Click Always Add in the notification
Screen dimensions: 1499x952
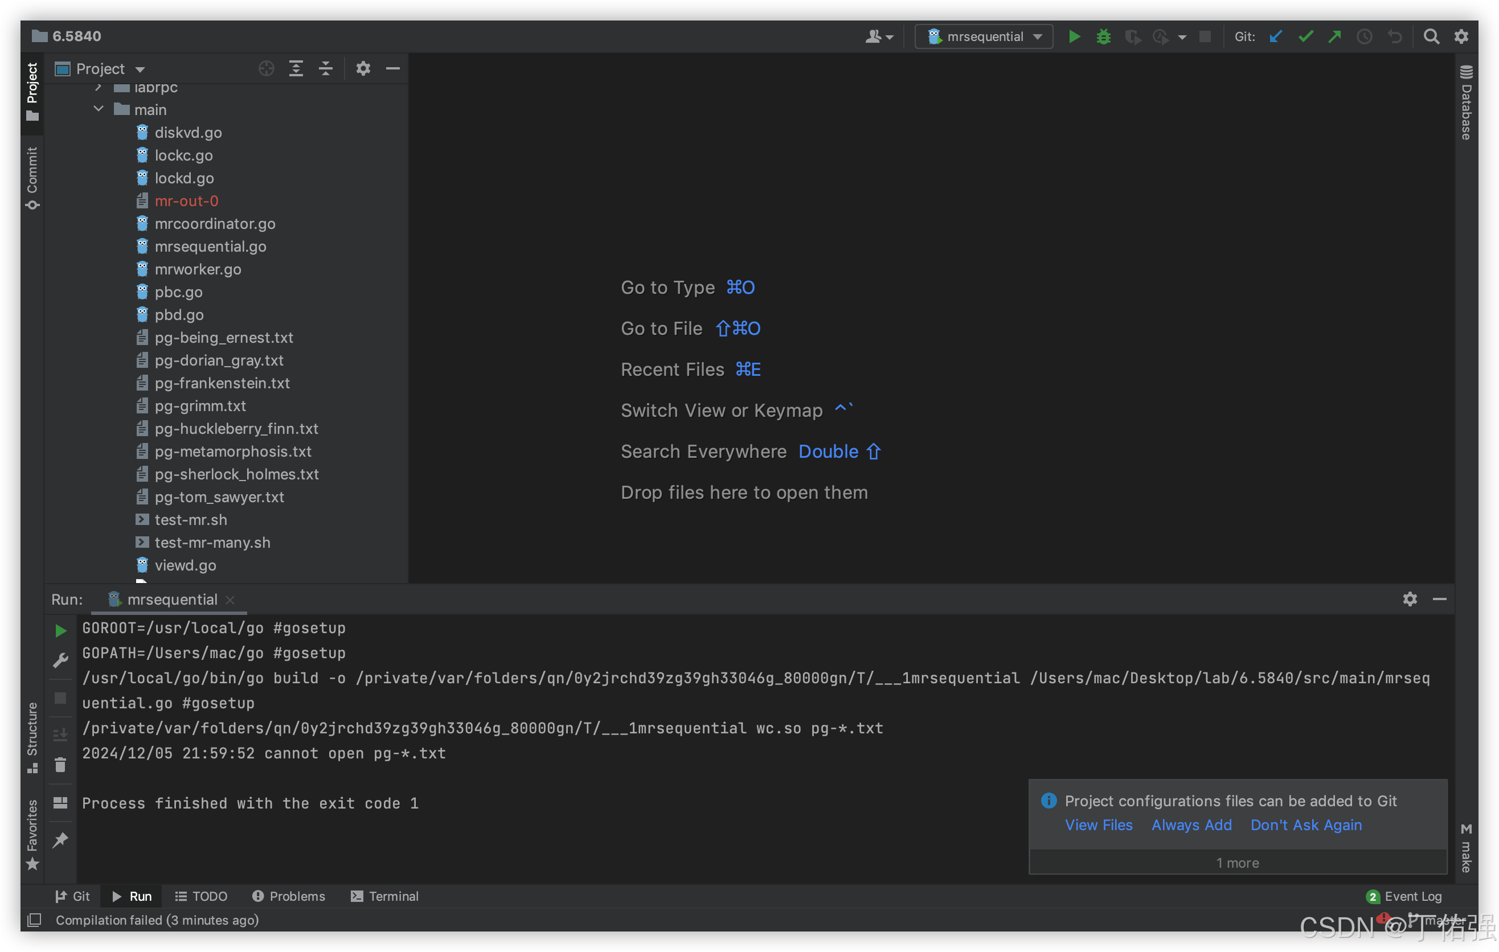[1191, 824]
